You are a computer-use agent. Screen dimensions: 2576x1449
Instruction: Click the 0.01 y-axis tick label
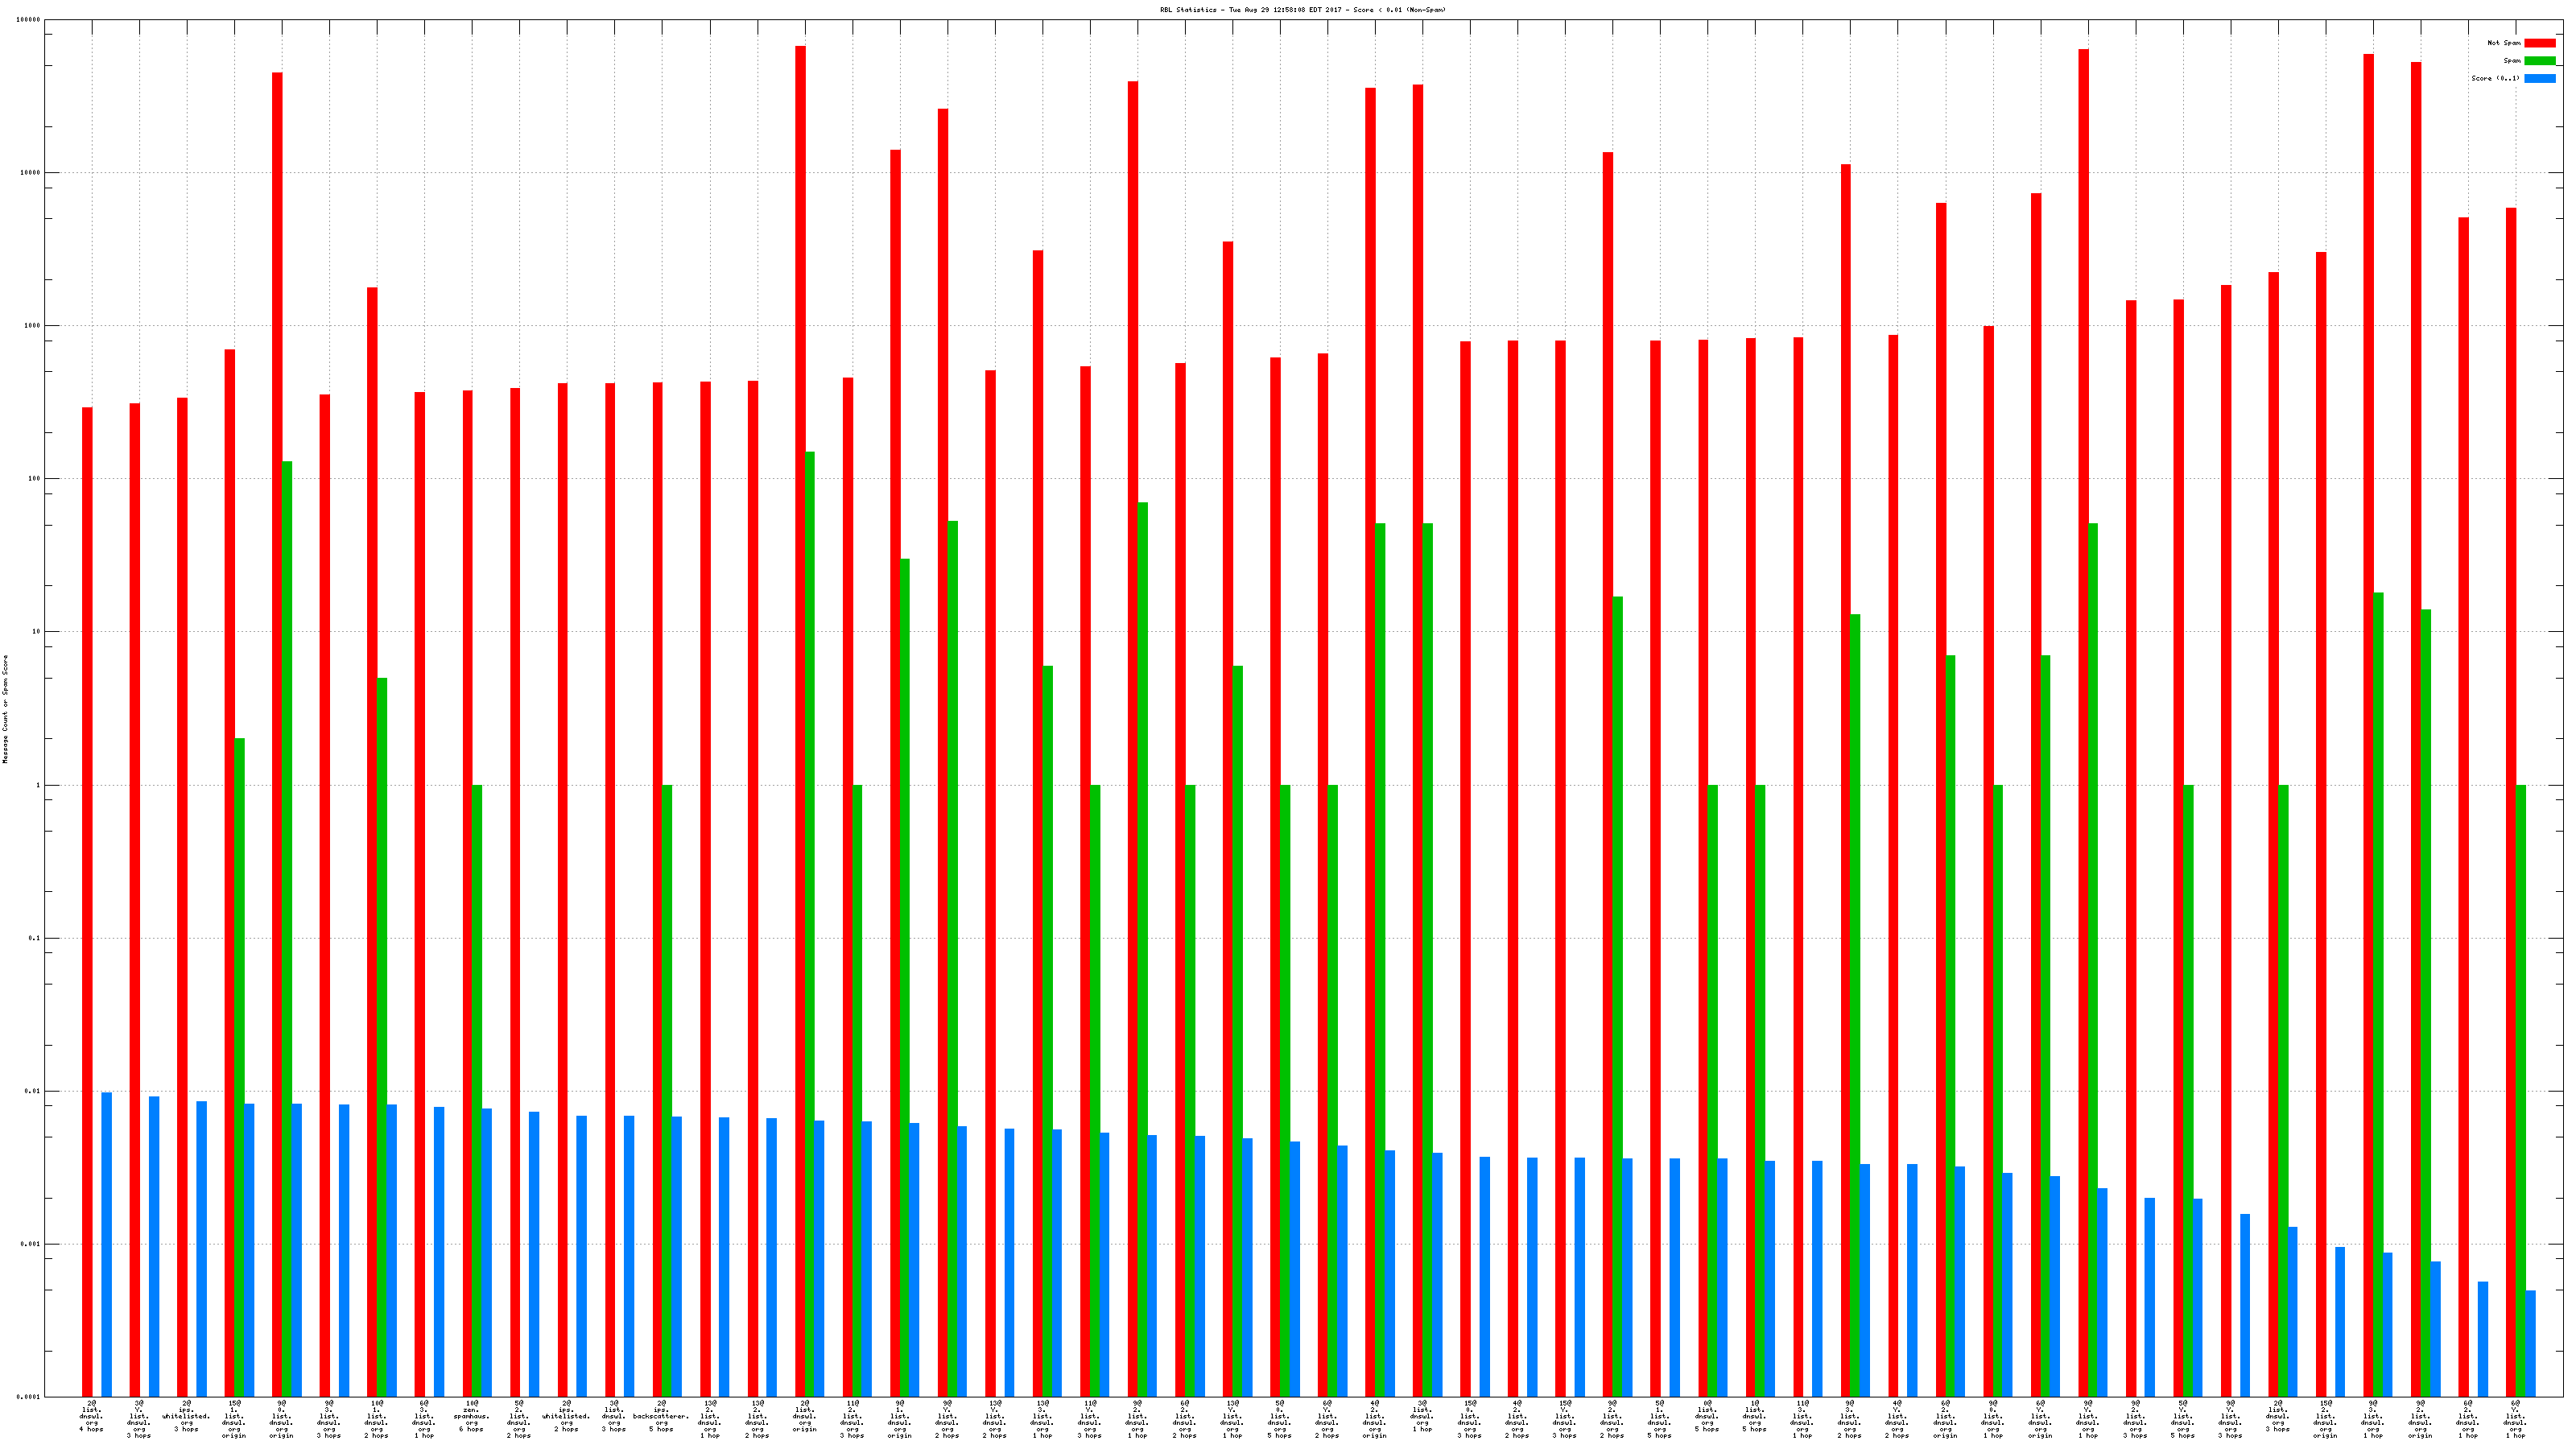tap(32, 1091)
